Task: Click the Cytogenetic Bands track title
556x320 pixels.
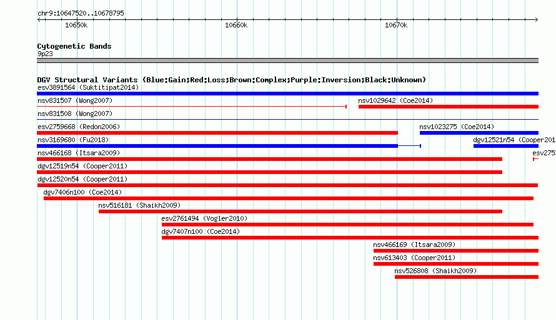Action: point(74,46)
